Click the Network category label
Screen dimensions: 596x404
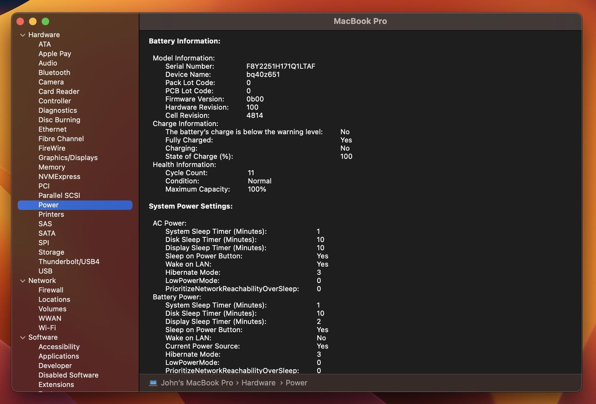pos(42,281)
